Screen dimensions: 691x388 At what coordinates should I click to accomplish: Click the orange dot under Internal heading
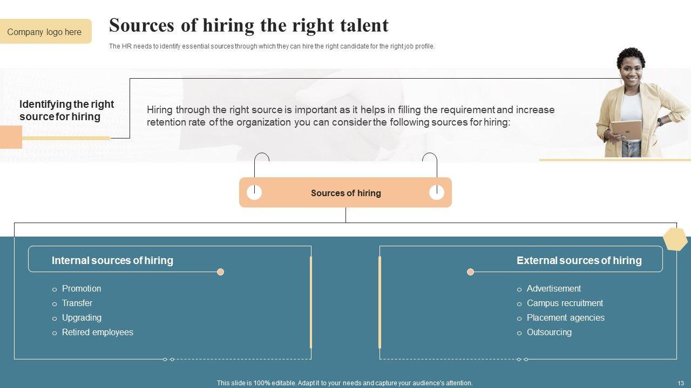point(220,272)
